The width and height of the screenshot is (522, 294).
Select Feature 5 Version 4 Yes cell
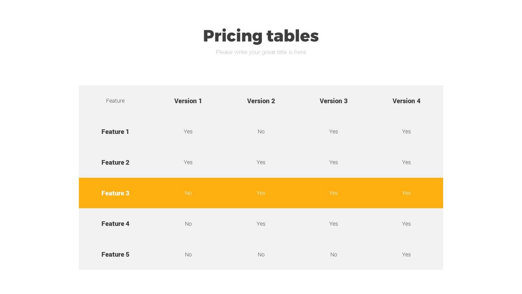406,255
